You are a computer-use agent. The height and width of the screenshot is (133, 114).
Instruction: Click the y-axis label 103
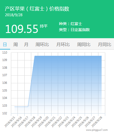click(x=5, y=106)
